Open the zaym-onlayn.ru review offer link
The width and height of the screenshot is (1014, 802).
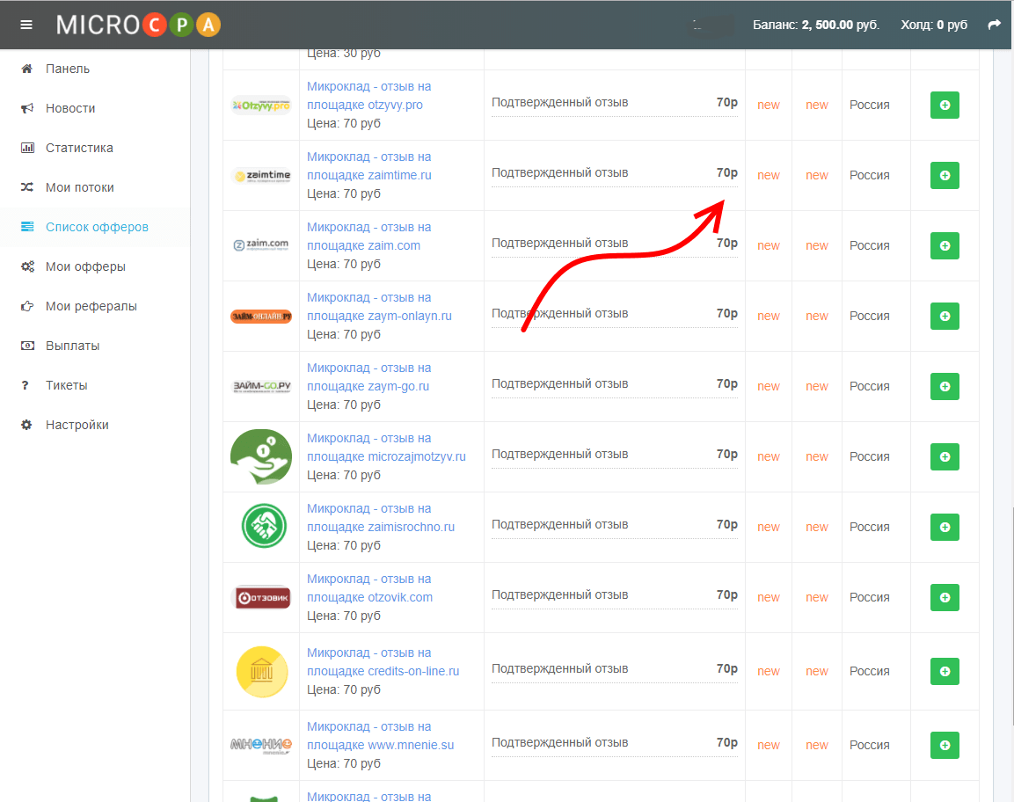coord(380,307)
